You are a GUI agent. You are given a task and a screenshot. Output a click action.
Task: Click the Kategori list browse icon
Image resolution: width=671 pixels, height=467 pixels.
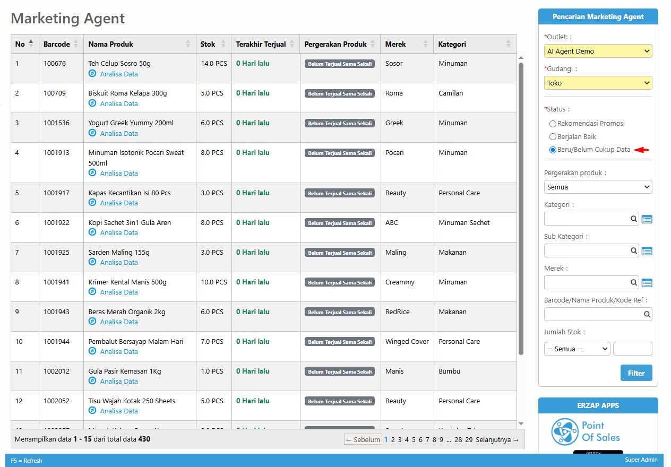point(647,219)
